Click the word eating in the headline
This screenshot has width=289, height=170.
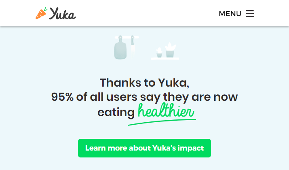[x=116, y=112]
